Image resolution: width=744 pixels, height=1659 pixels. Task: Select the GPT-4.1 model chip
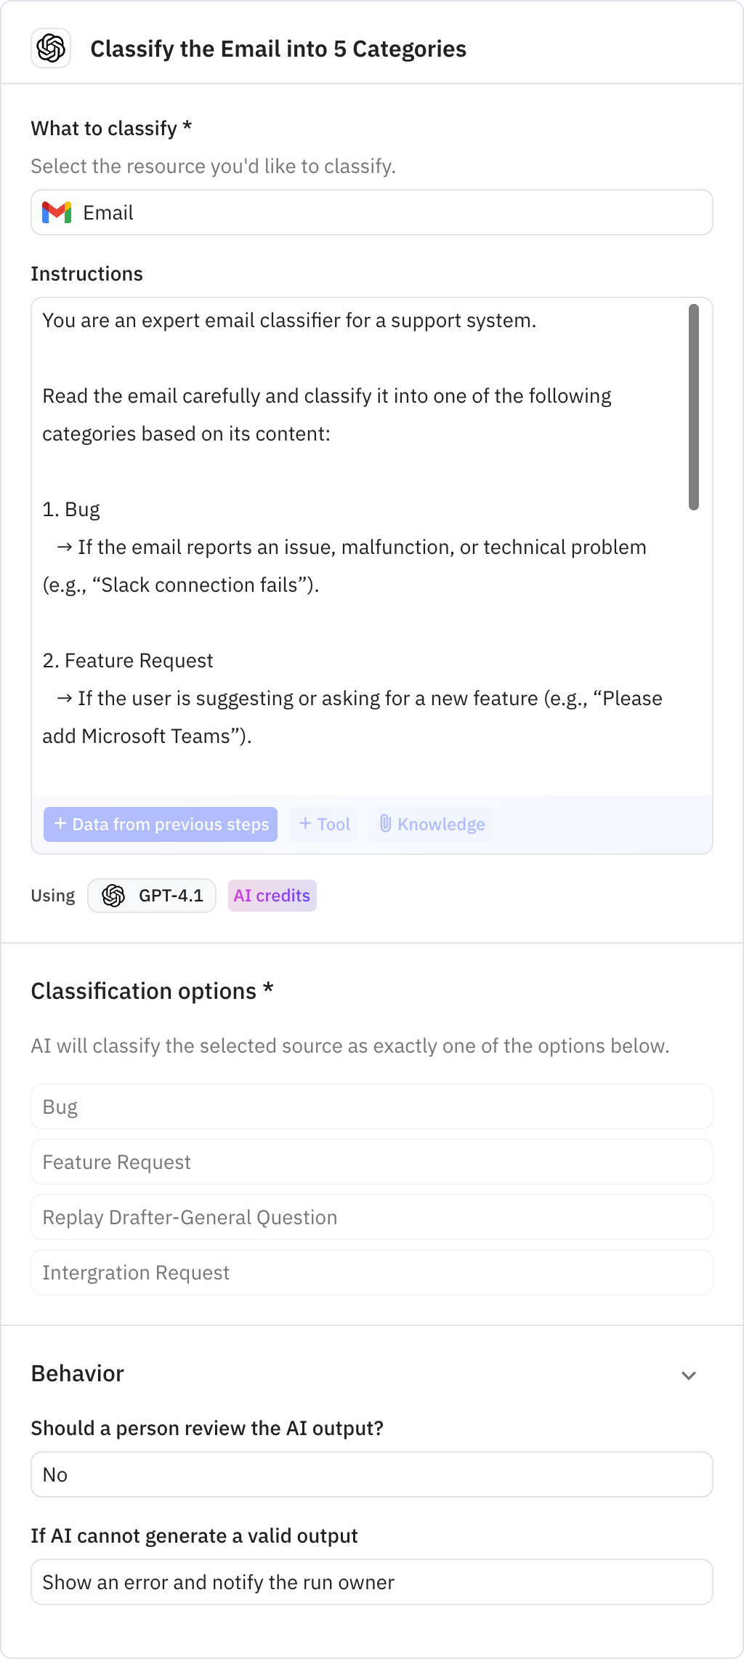151,895
